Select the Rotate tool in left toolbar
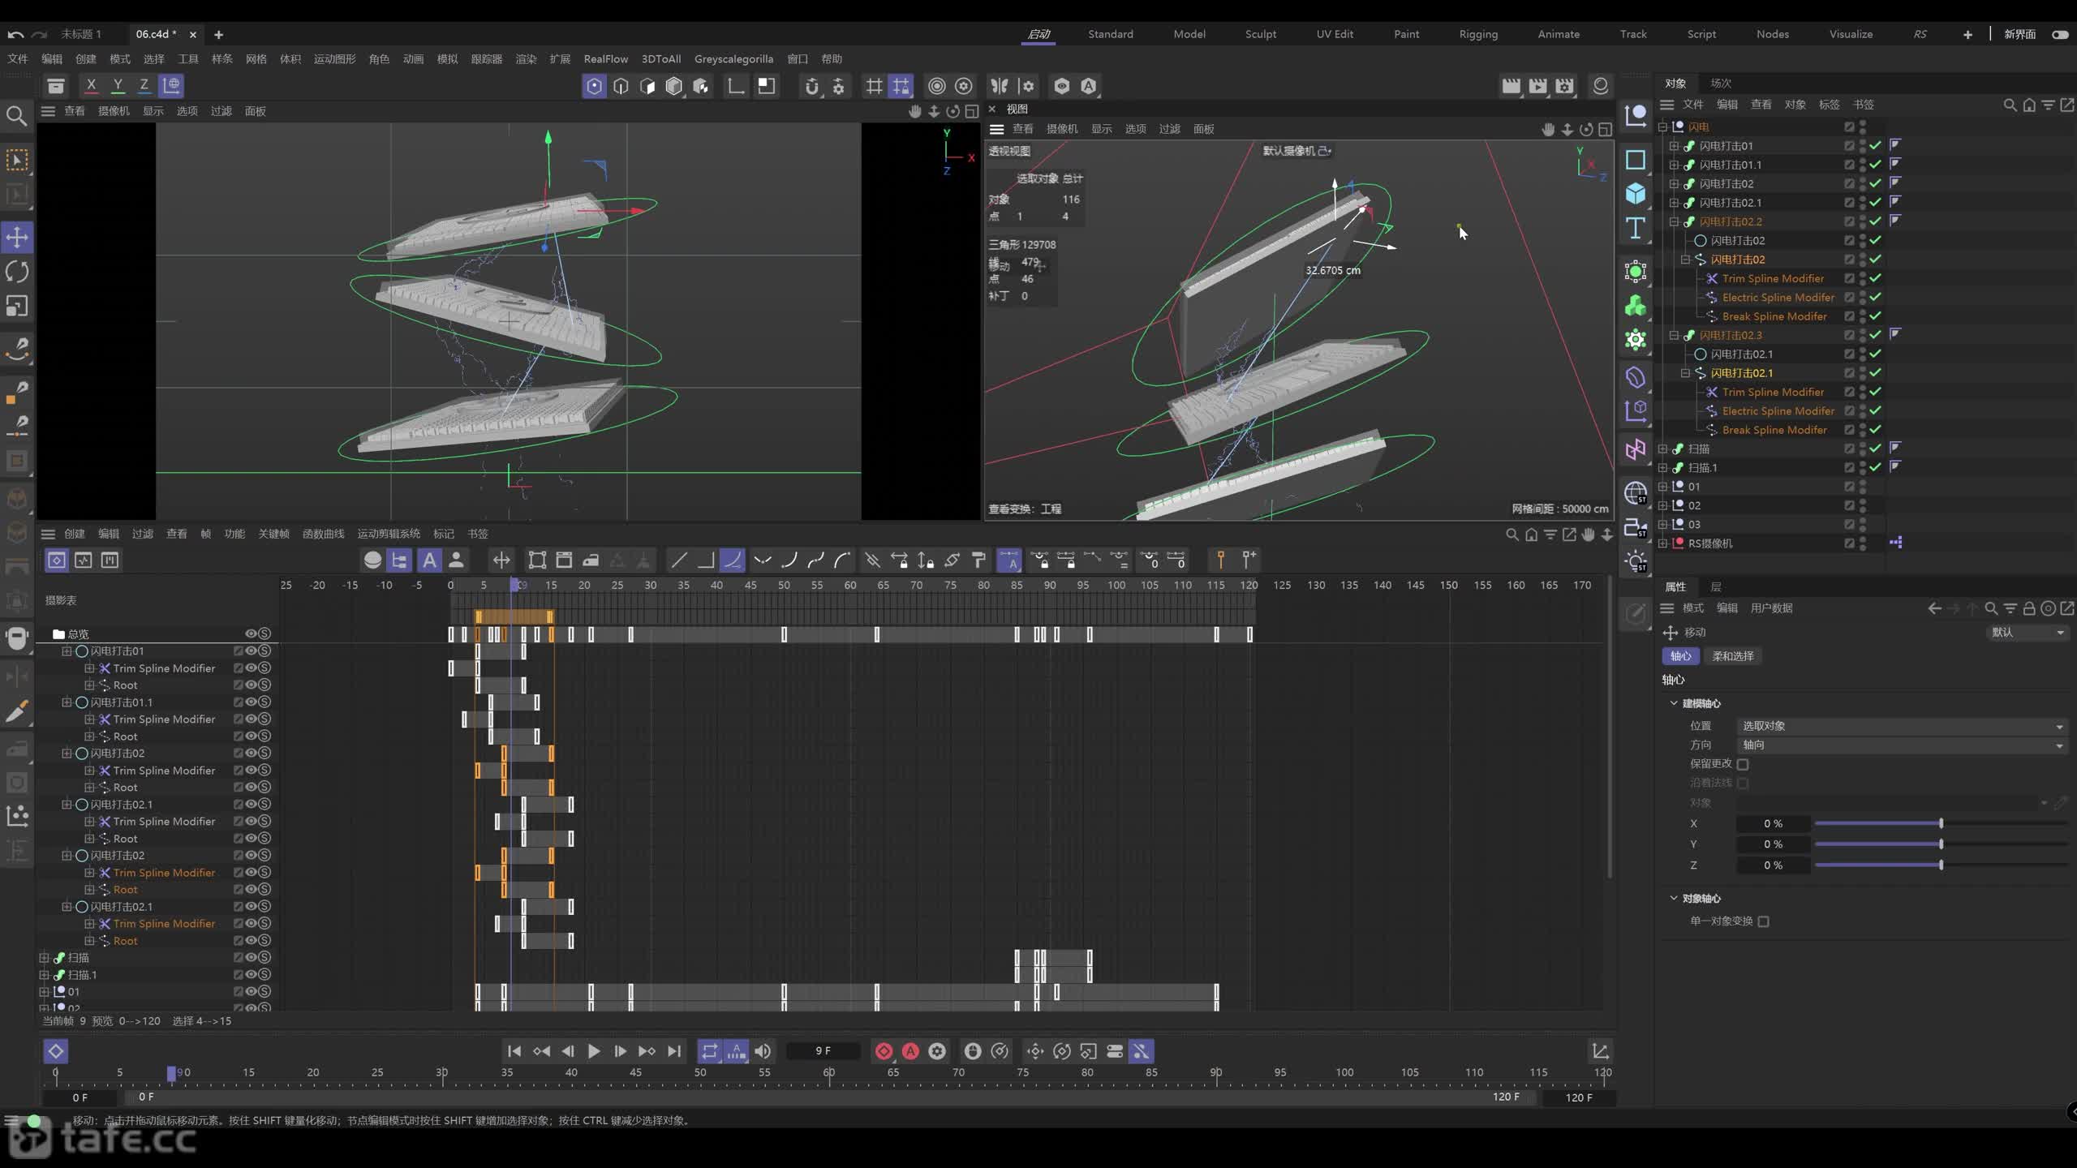Viewport: 2077px width, 1168px height. click(17, 272)
